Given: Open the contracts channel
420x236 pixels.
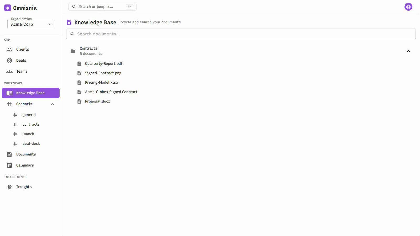Looking at the screenshot, I should 31,125.
